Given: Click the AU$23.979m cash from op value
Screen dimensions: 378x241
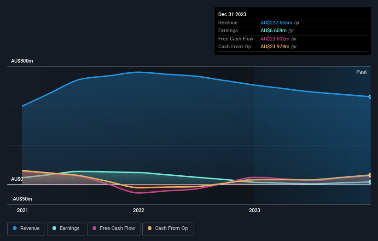Looking at the screenshot, I should click(x=275, y=47).
